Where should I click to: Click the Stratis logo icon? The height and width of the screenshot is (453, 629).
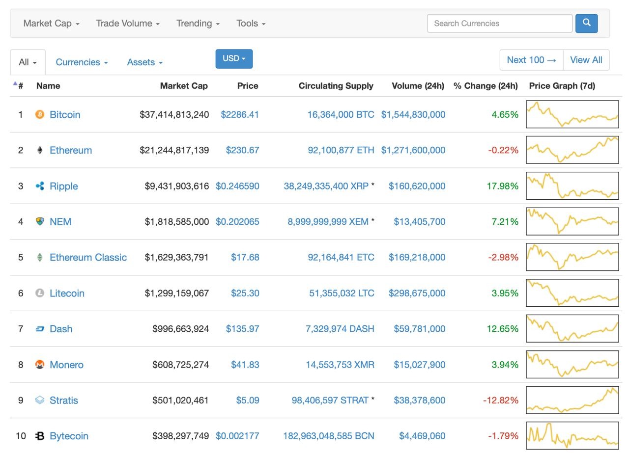click(40, 400)
